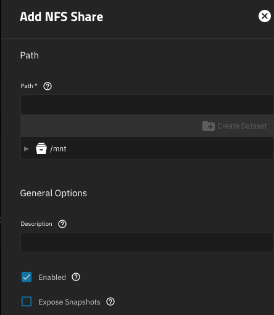The height and width of the screenshot is (315, 274).
Task: Click the Add NFS Share title
Action: (62, 17)
